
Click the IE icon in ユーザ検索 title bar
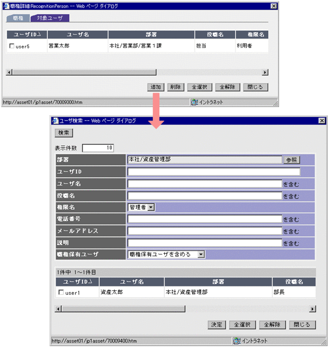(55, 121)
